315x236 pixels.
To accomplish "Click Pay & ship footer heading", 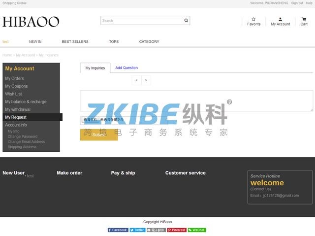I will (x=123, y=173).
